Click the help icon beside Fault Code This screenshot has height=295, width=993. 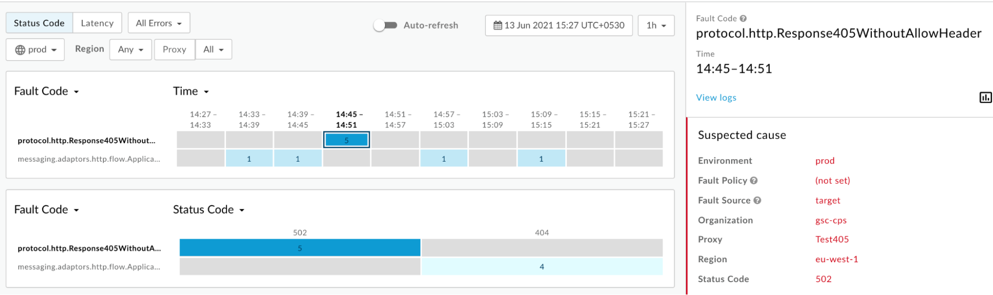(743, 18)
